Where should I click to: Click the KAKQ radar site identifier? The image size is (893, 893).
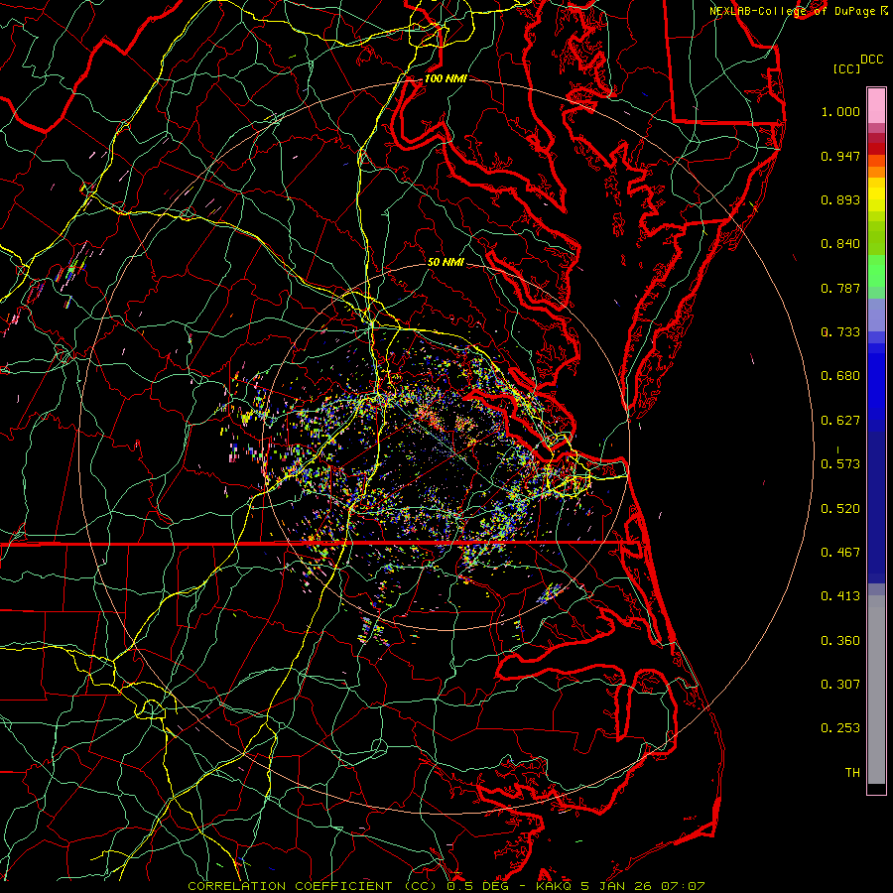555,886
